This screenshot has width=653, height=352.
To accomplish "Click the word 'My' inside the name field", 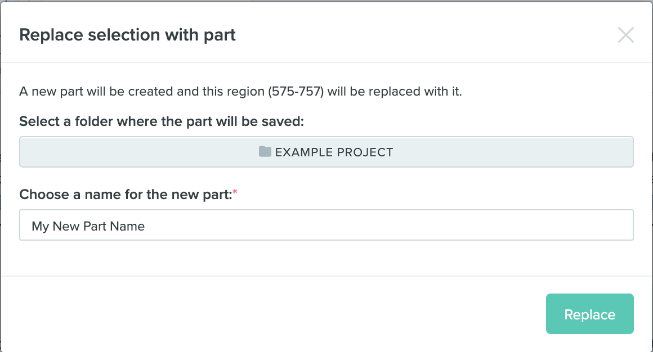I will point(41,226).
